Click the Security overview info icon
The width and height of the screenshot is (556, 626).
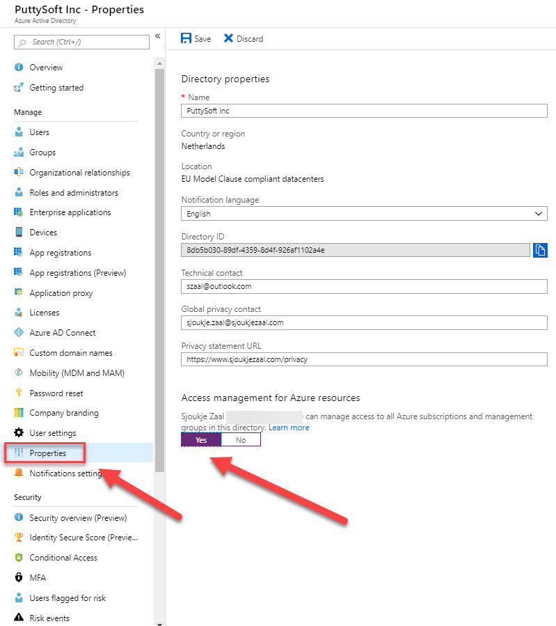19,517
